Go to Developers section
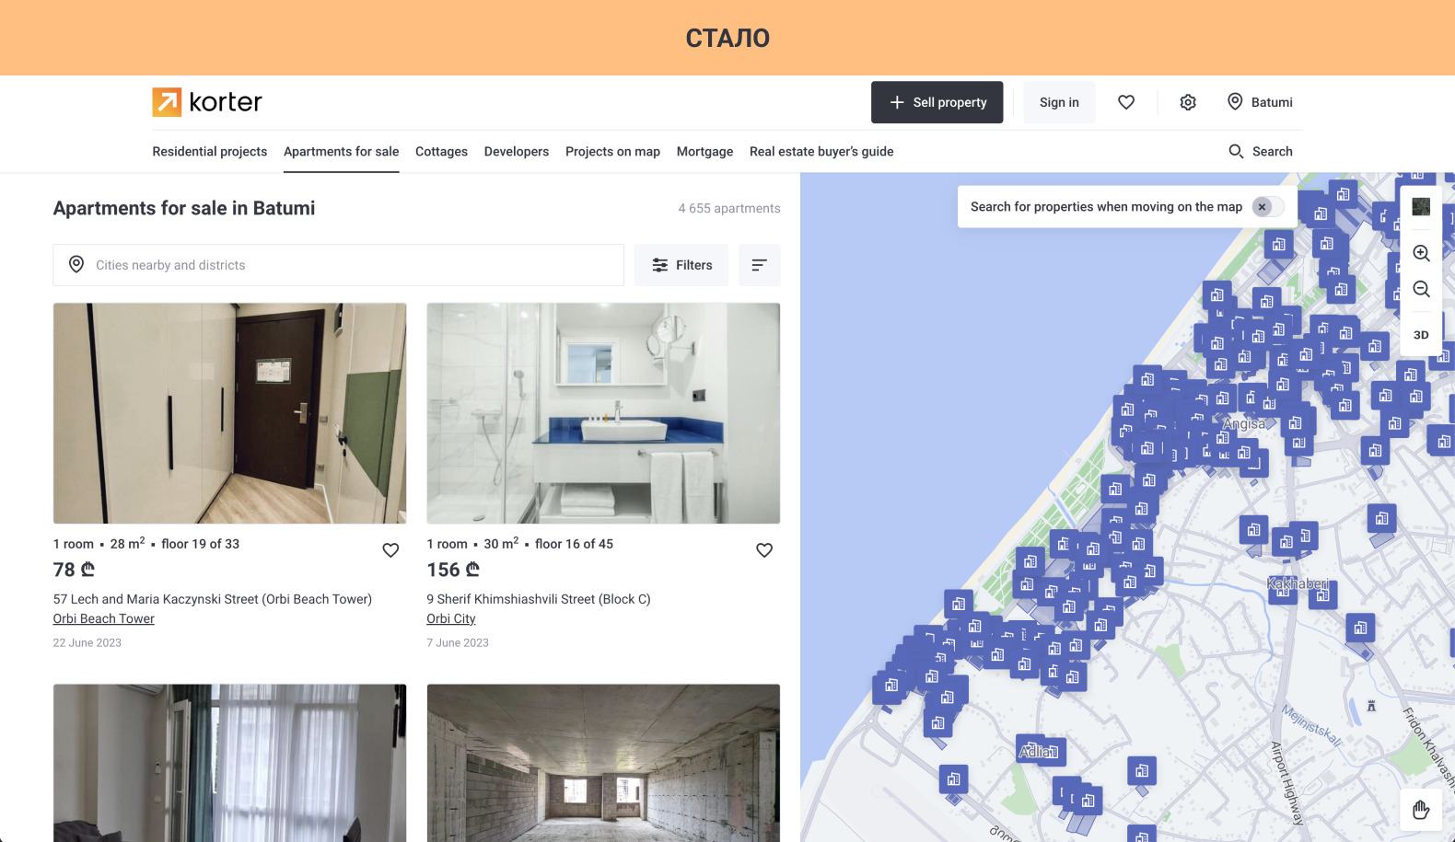 click(517, 151)
